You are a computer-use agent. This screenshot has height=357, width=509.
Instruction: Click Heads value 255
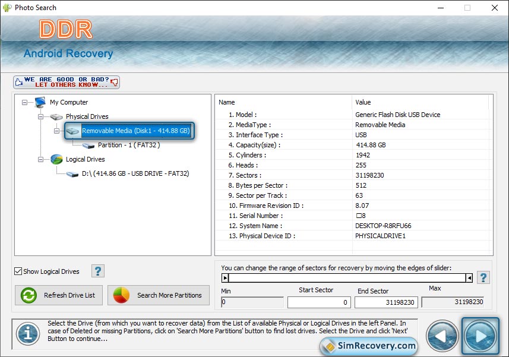pyautogui.click(x=361, y=165)
